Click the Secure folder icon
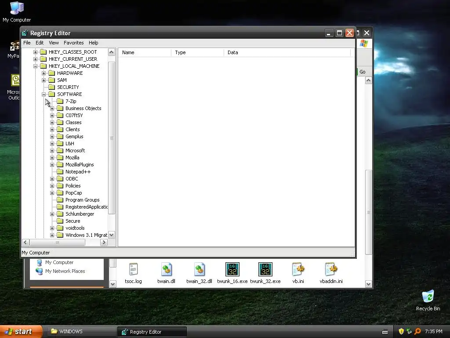Image resolution: width=450 pixels, height=338 pixels. tap(60, 221)
